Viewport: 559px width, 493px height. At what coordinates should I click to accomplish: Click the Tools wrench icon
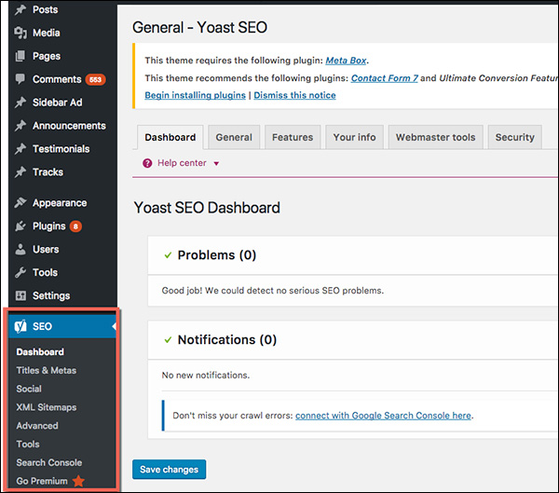(x=20, y=273)
